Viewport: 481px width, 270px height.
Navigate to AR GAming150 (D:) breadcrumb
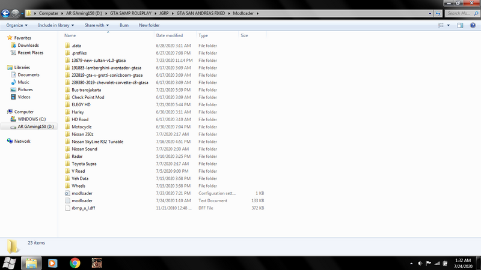[84, 13]
